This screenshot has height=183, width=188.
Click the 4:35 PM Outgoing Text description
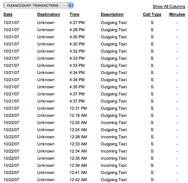point(114,87)
